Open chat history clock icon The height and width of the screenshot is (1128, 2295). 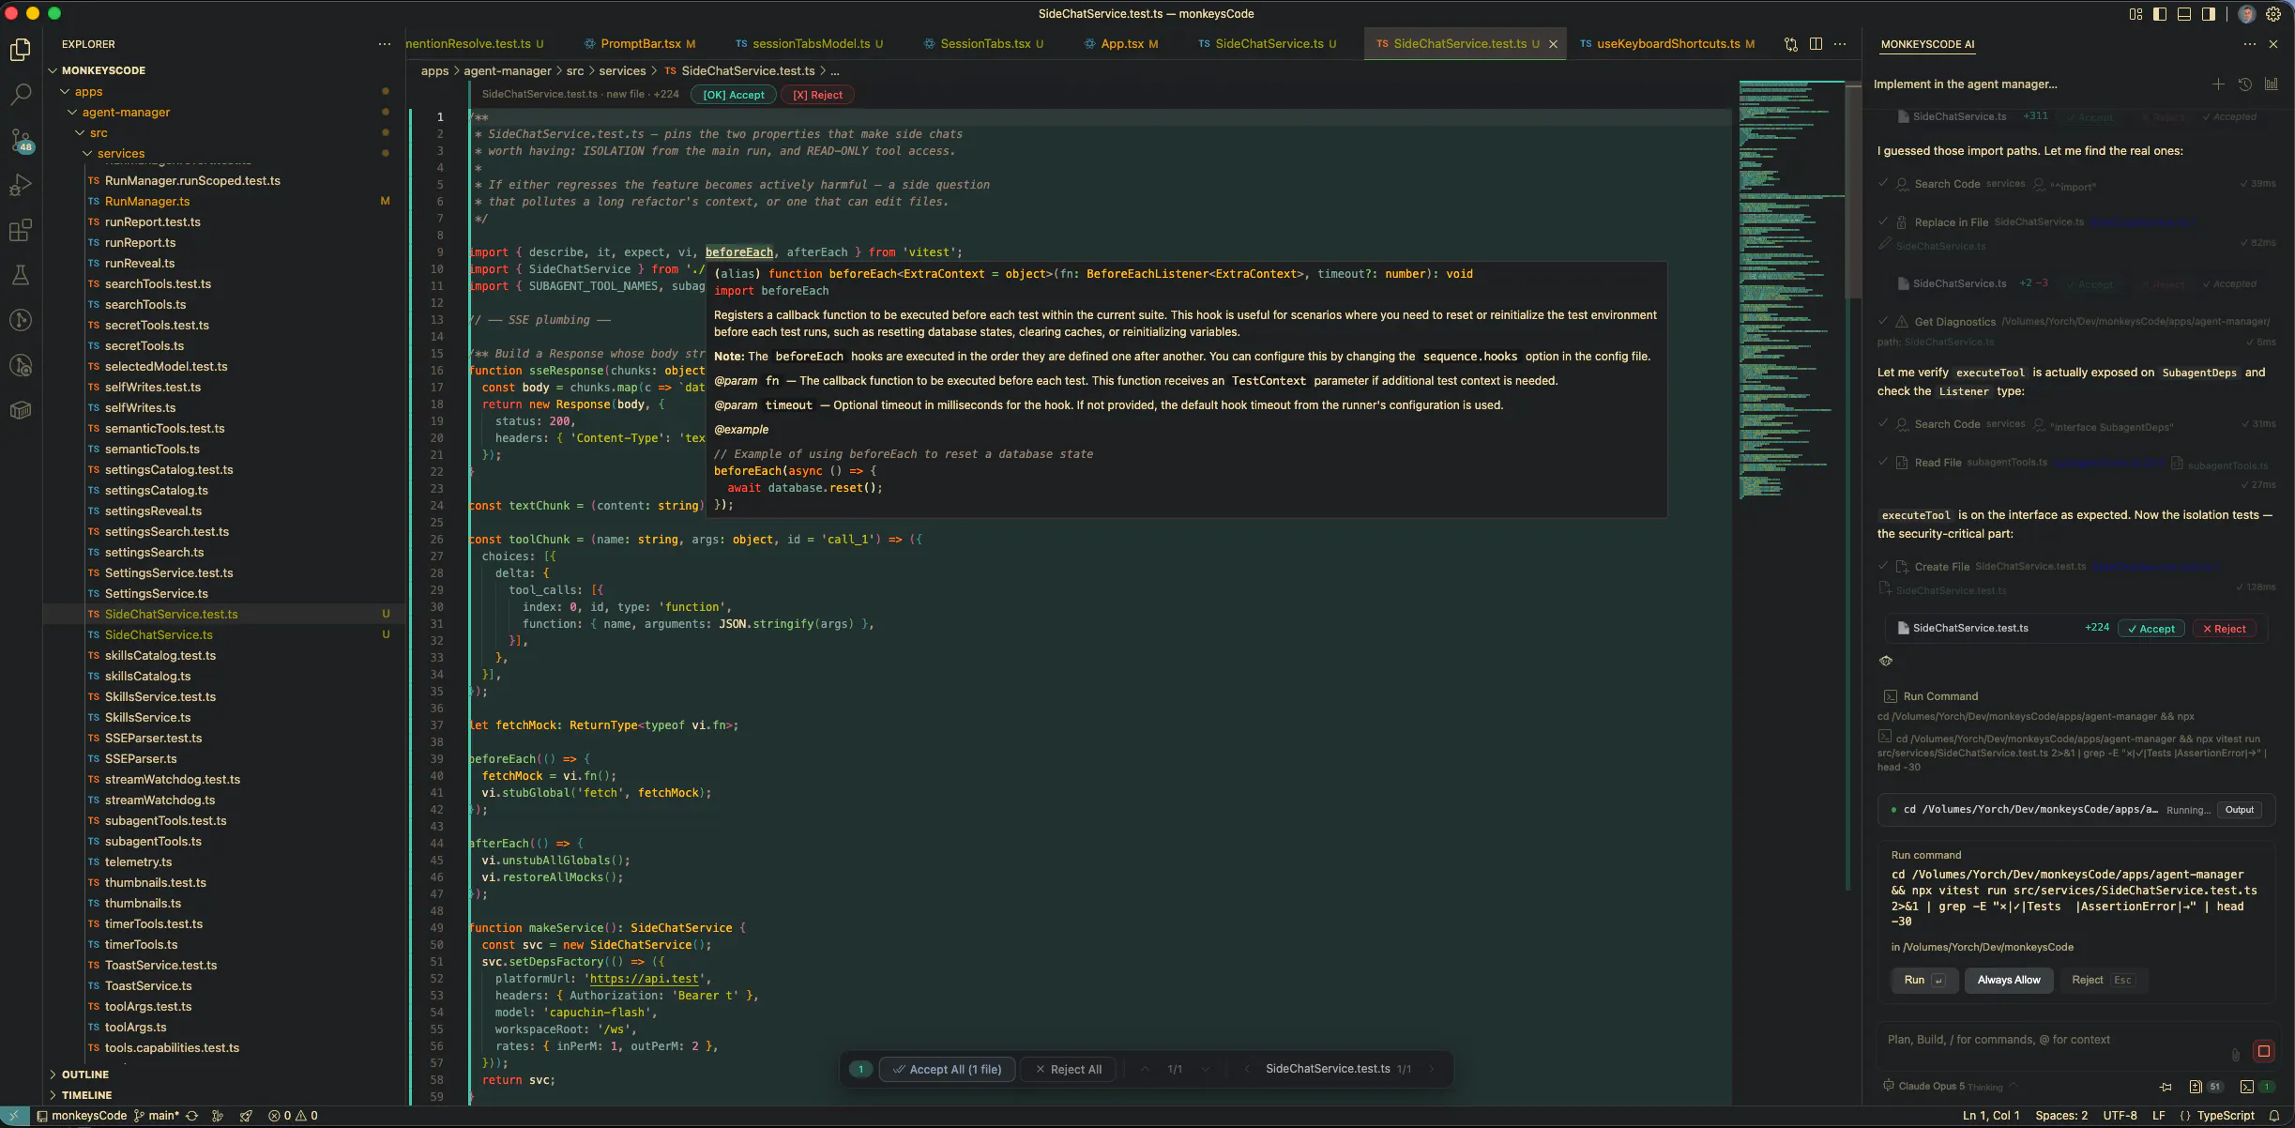click(x=2244, y=84)
